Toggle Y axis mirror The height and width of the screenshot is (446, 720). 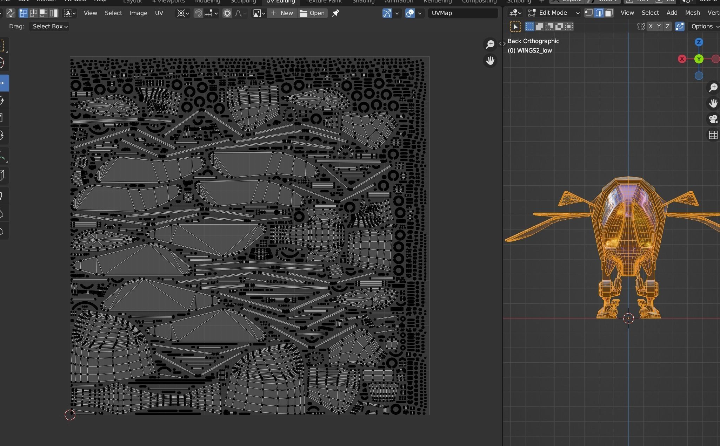point(659,26)
